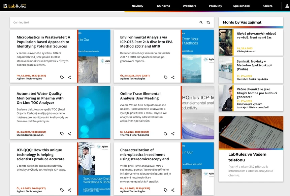Open the Knihovna menu
The image size is (290, 196).
163,6
